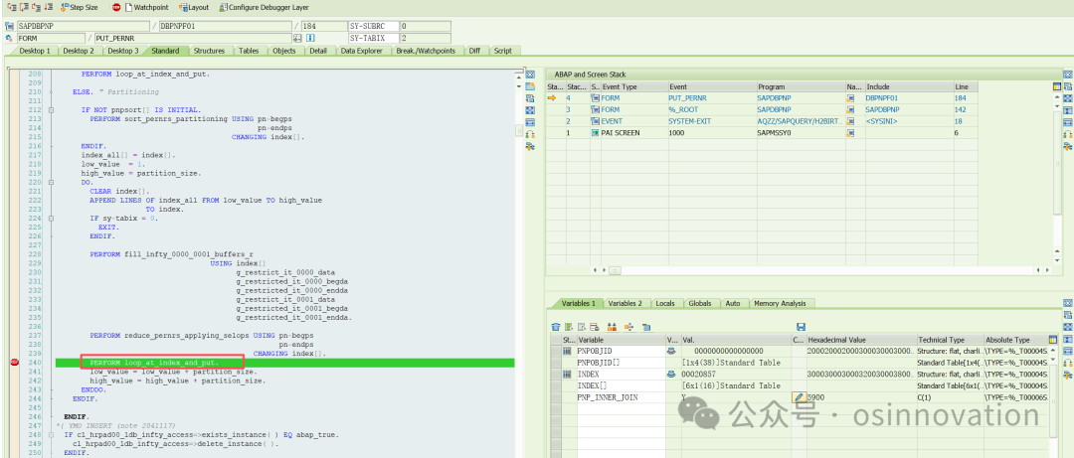The width and height of the screenshot is (1074, 458).
Task: Open the Structures tab
Action: (x=209, y=51)
